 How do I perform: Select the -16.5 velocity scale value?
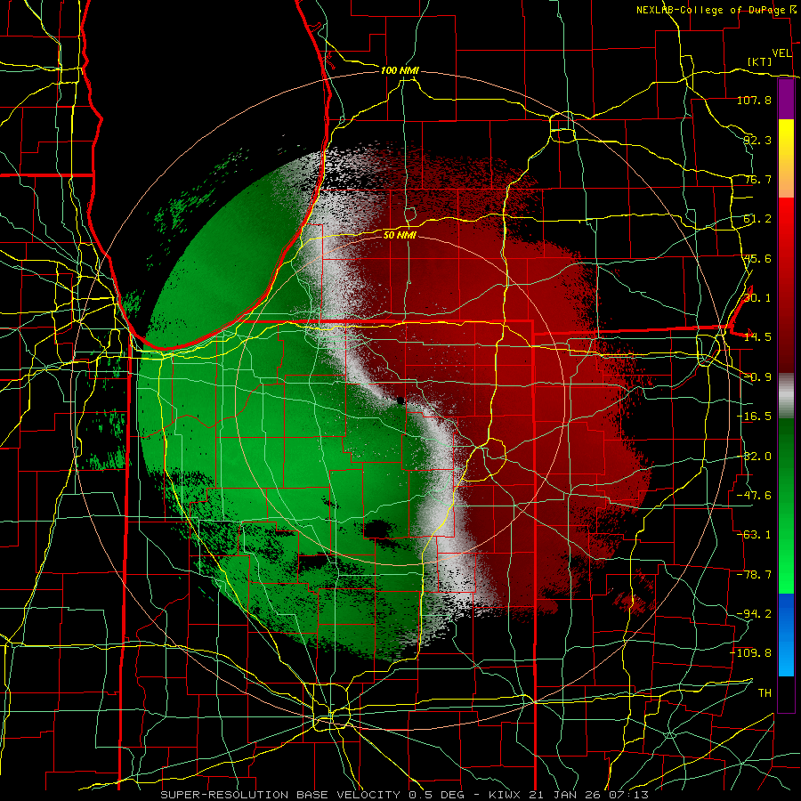pos(754,417)
